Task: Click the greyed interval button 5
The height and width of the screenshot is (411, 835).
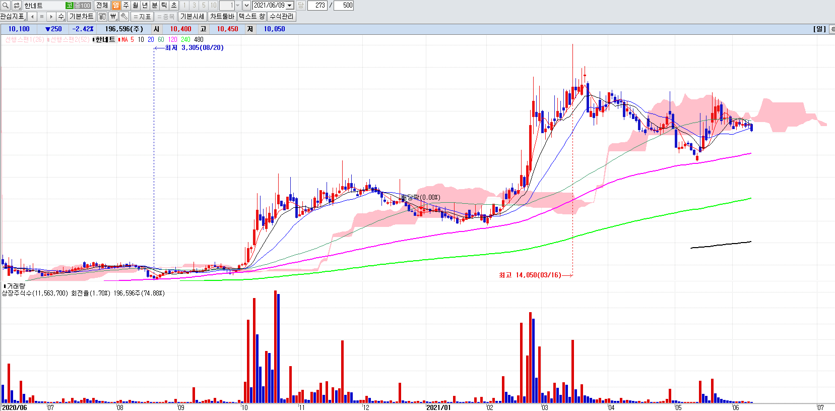Action: click(x=204, y=5)
